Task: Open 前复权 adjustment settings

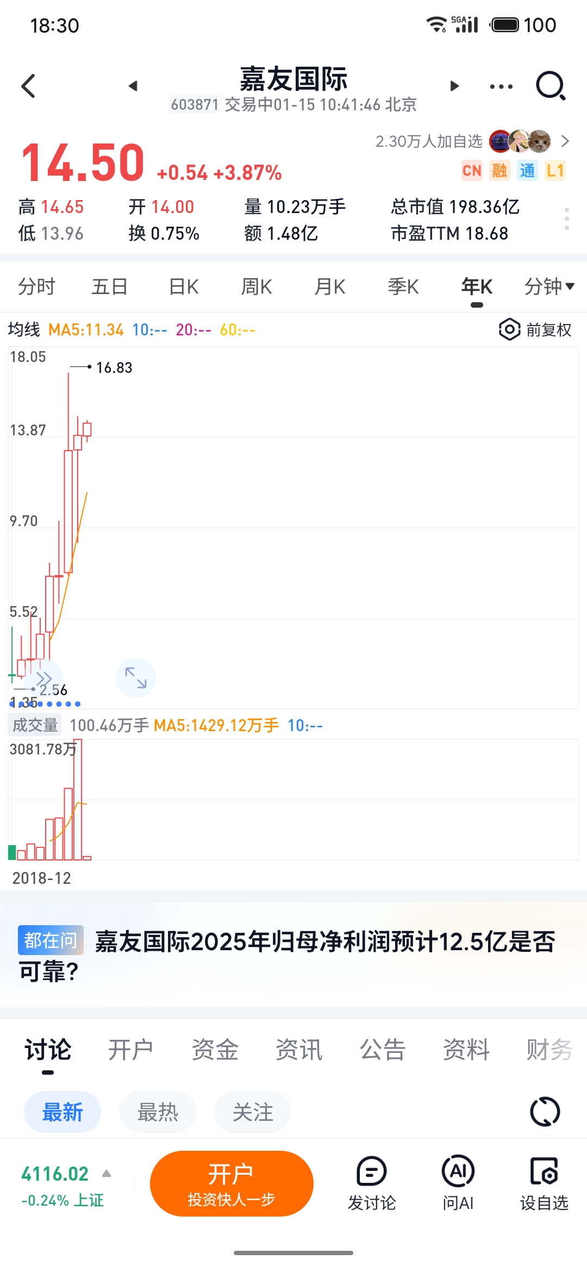Action: [x=535, y=329]
